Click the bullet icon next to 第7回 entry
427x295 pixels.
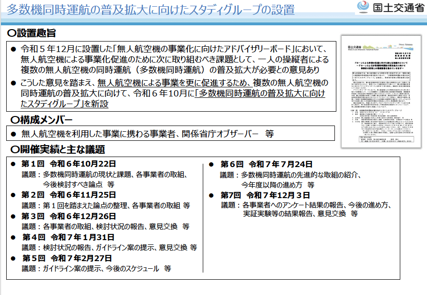[x=210, y=196]
